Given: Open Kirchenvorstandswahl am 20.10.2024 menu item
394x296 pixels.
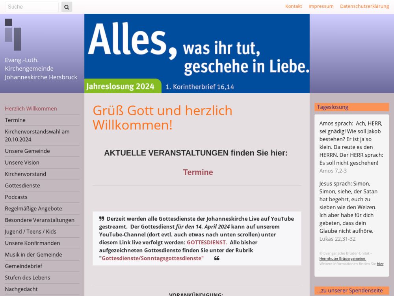Looking at the screenshot, I should 37,135.
